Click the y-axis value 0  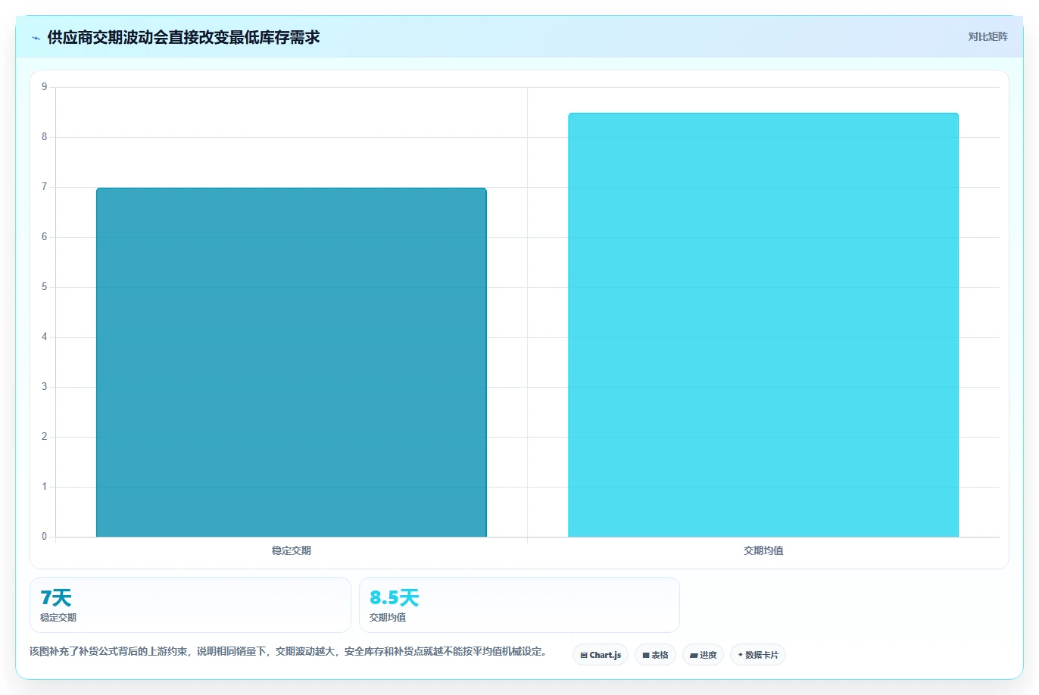[44, 537]
